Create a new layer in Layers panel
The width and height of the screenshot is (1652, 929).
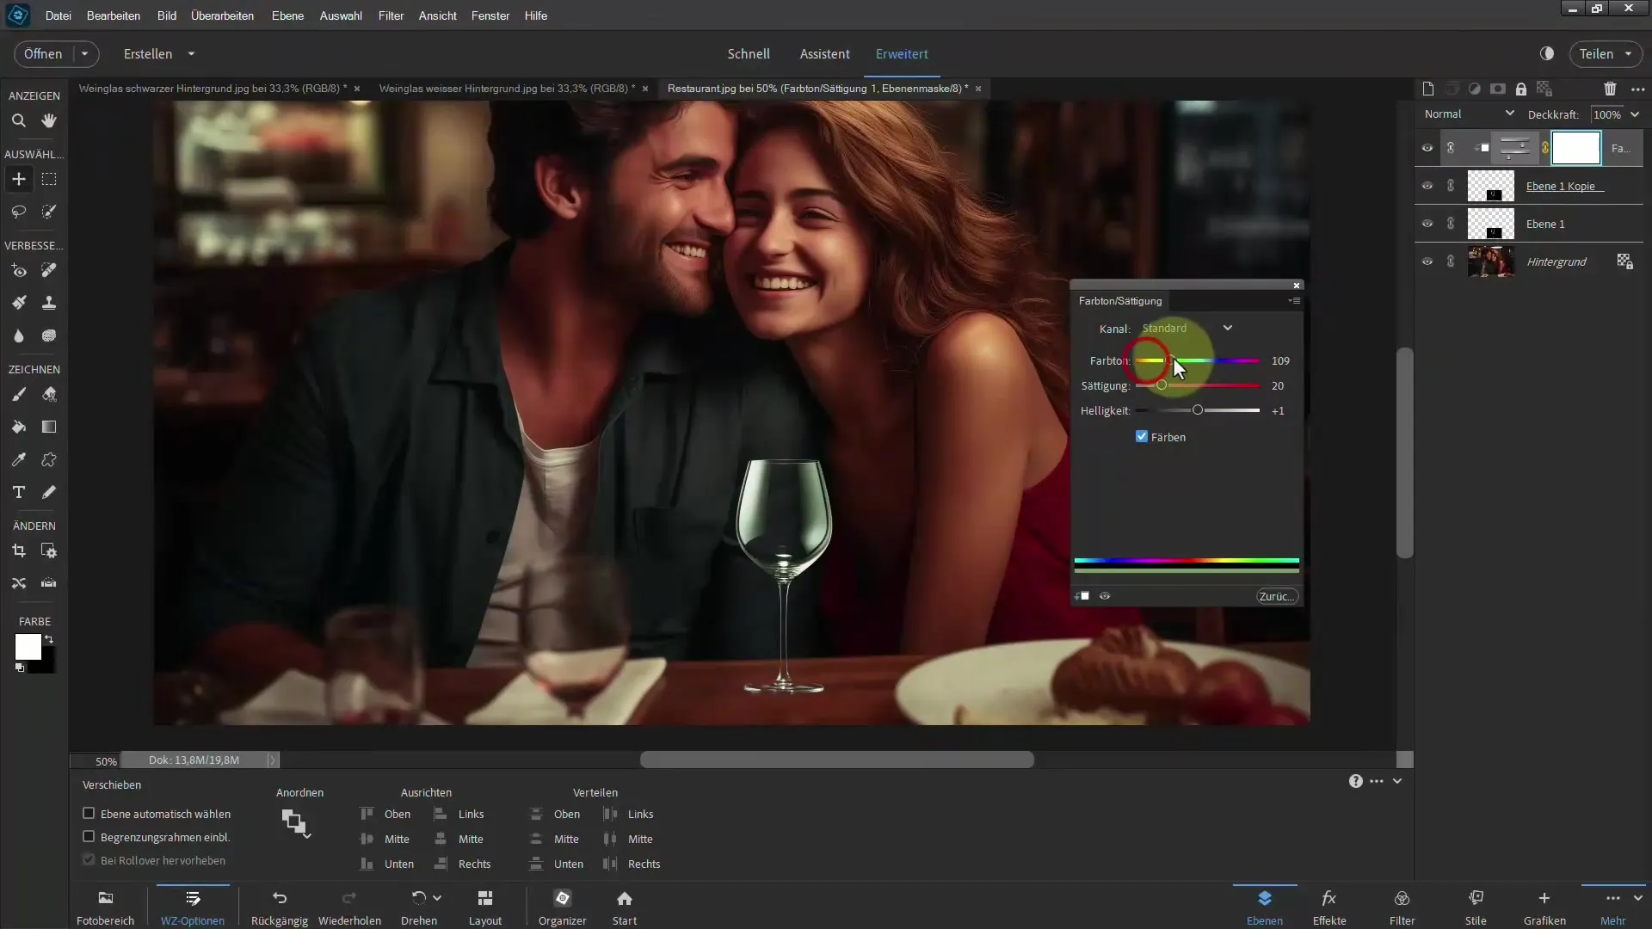[1428, 89]
